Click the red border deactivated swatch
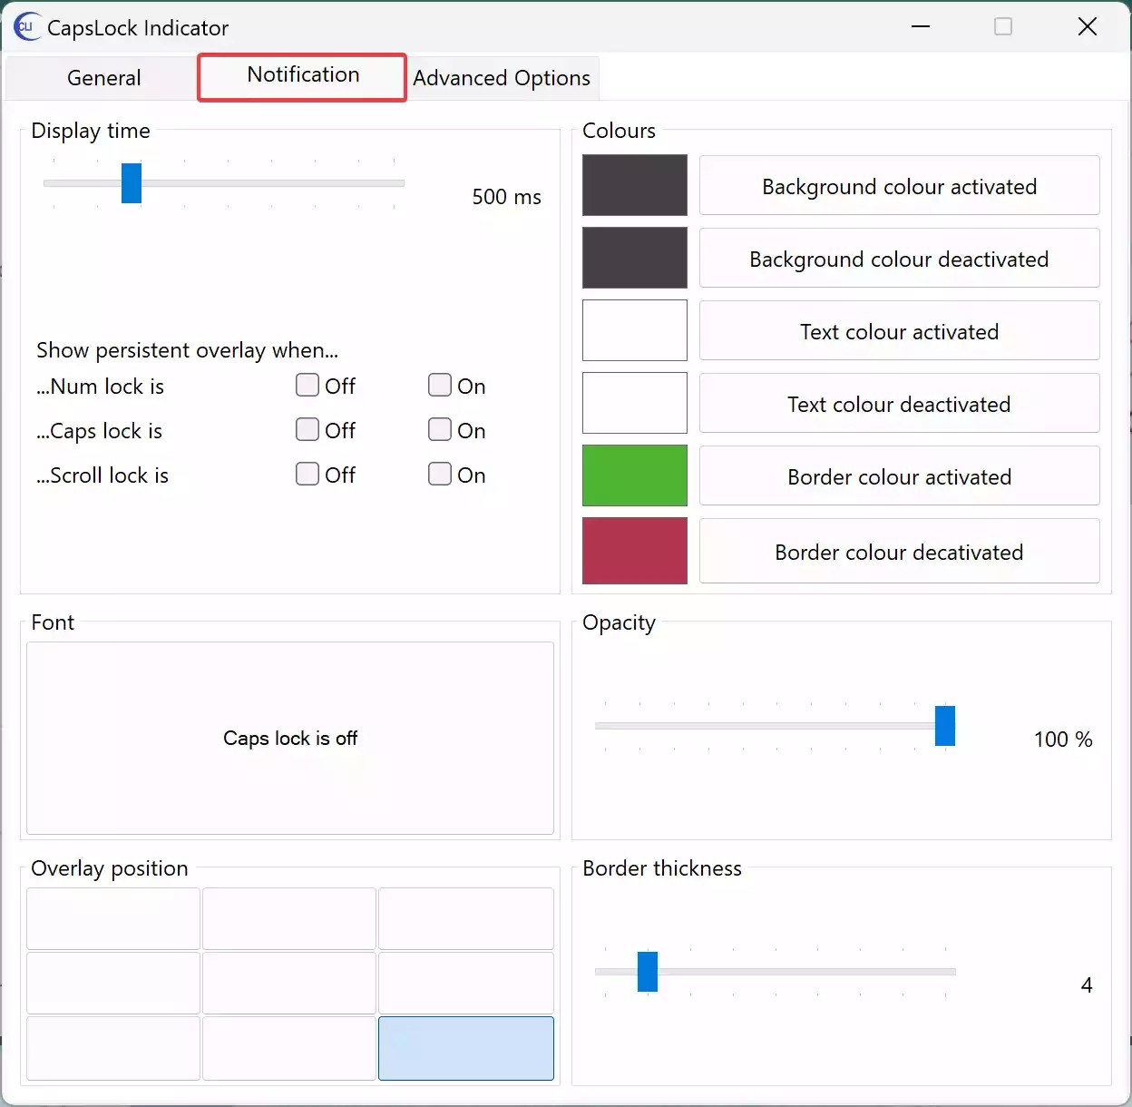Viewport: 1132px width, 1107px height. [634, 551]
